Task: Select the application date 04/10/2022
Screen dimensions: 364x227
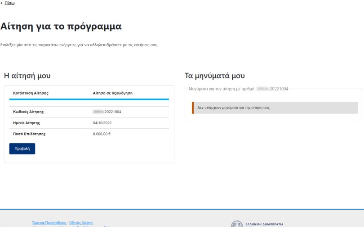Action: pyautogui.click(x=102, y=123)
